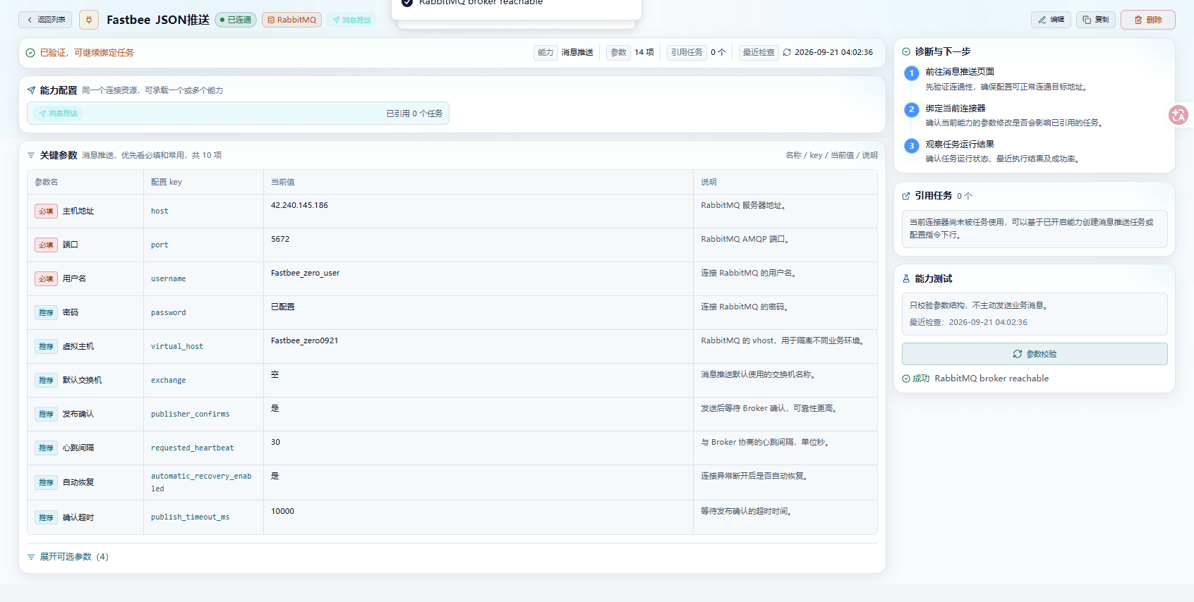This screenshot has height=602, width=1194.
Task: Click the filter icon beside 关键参数
Action: tap(31, 155)
